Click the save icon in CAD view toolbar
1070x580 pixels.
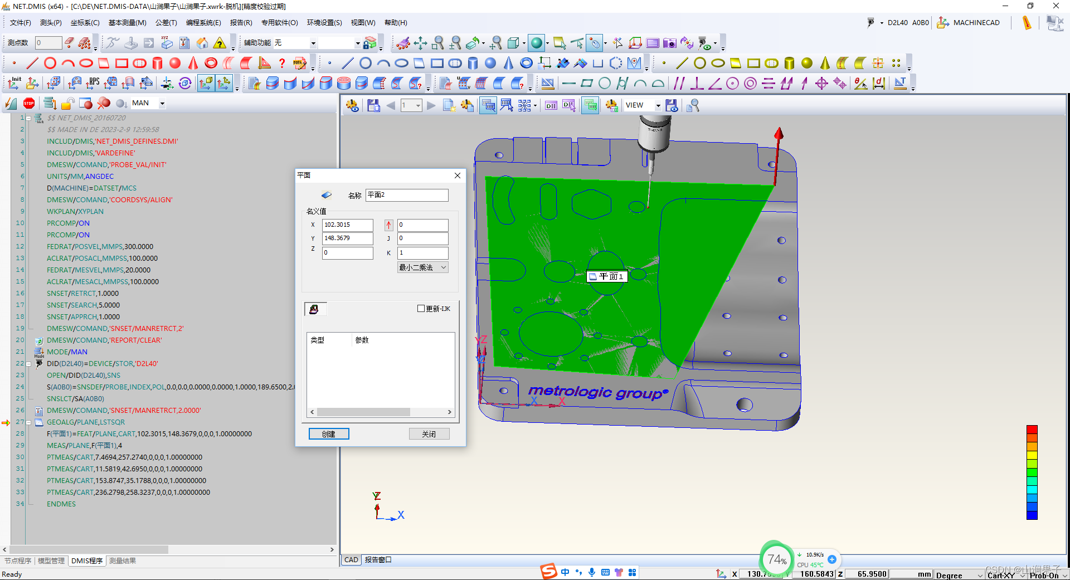(x=373, y=105)
